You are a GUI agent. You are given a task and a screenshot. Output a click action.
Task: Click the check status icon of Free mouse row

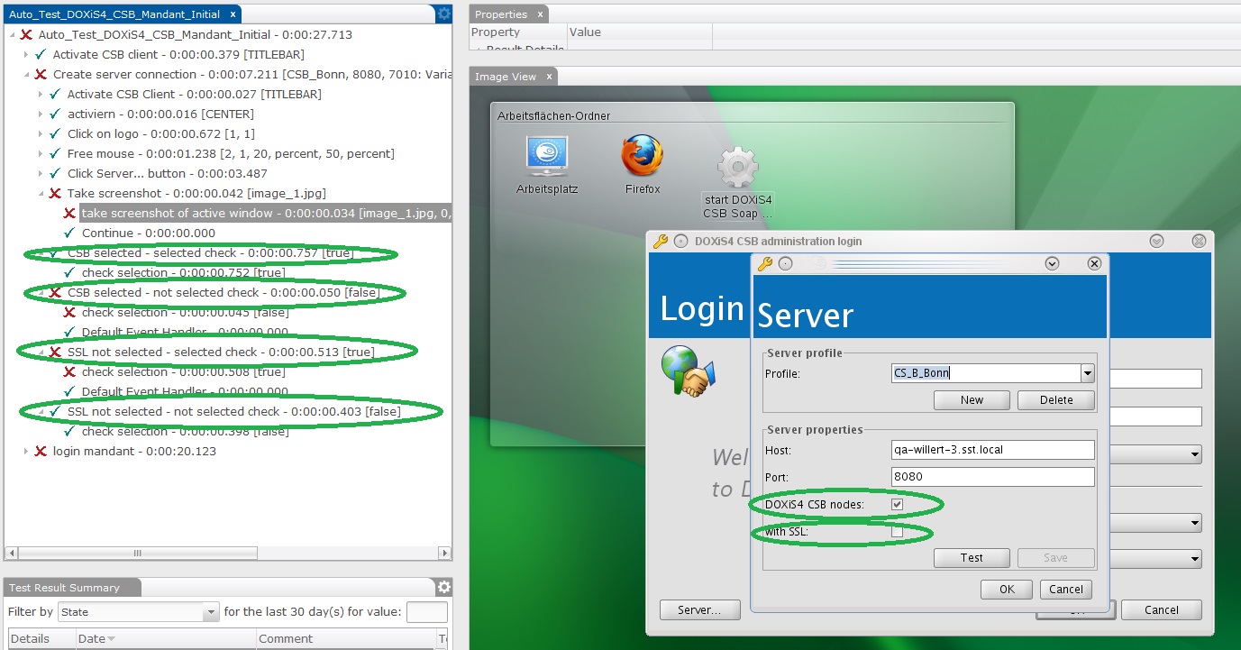coord(55,153)
